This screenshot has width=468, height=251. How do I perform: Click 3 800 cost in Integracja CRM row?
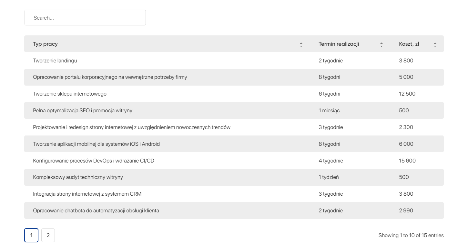tap(406, 194)
